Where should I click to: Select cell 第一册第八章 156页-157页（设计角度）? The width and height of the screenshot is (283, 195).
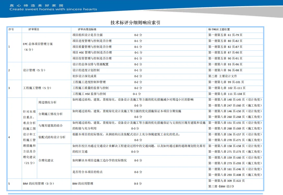(x=235, y=134)
